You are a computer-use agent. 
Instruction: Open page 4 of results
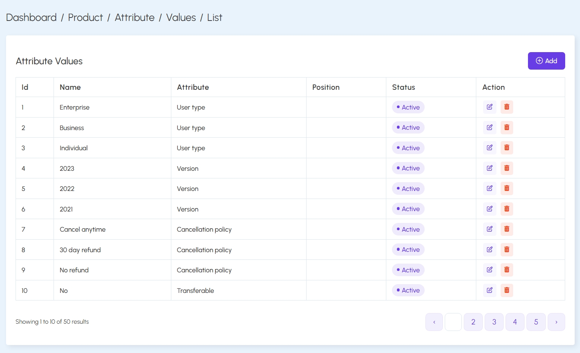515,322
